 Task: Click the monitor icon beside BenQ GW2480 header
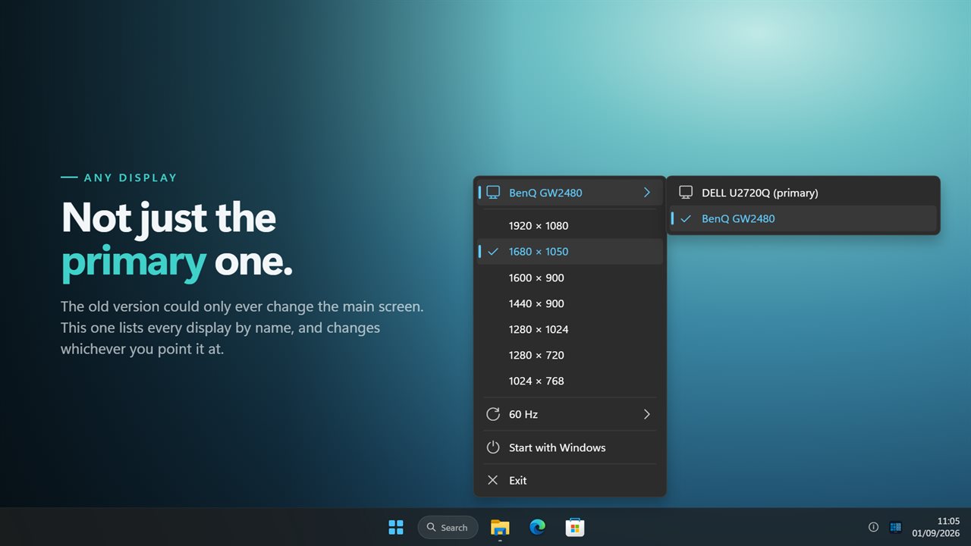click(x=493, y=193)
